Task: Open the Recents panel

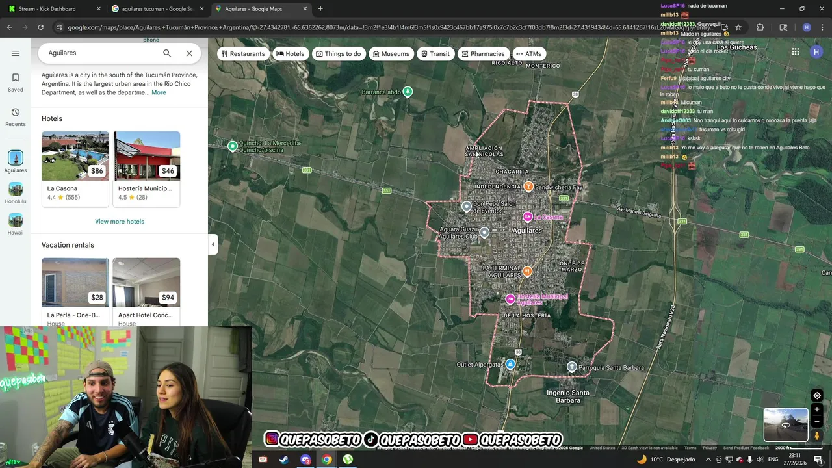Action: click(x=16, y=117)
